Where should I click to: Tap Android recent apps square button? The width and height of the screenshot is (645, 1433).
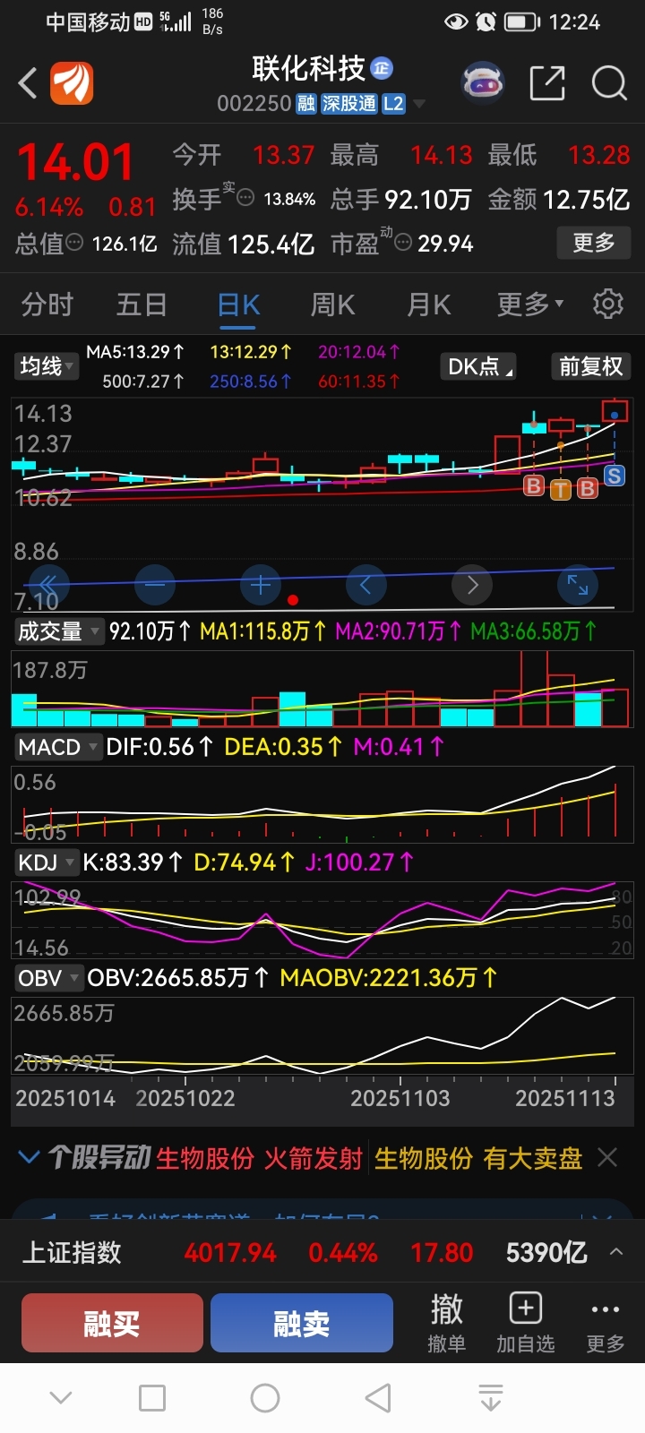pos(152,1398)
